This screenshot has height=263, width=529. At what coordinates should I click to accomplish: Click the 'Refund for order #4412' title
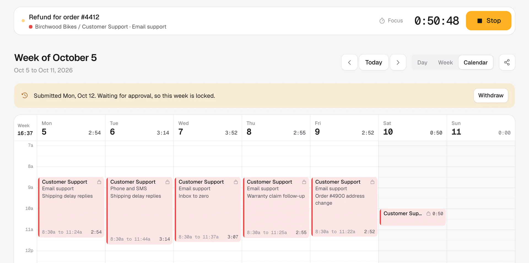point(64,17)
